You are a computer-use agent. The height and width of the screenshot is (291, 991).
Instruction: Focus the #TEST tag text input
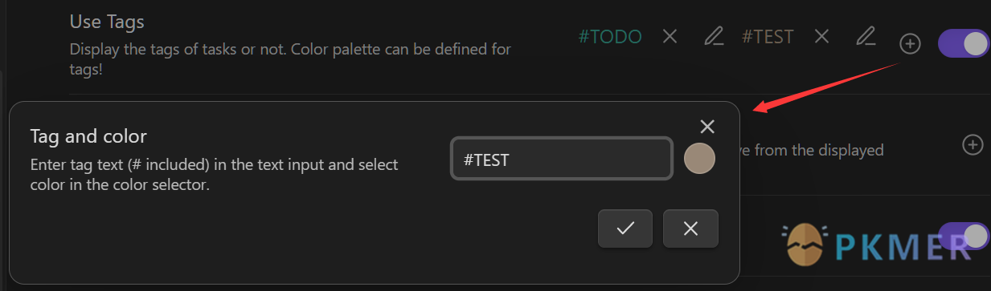click(562, 159)
